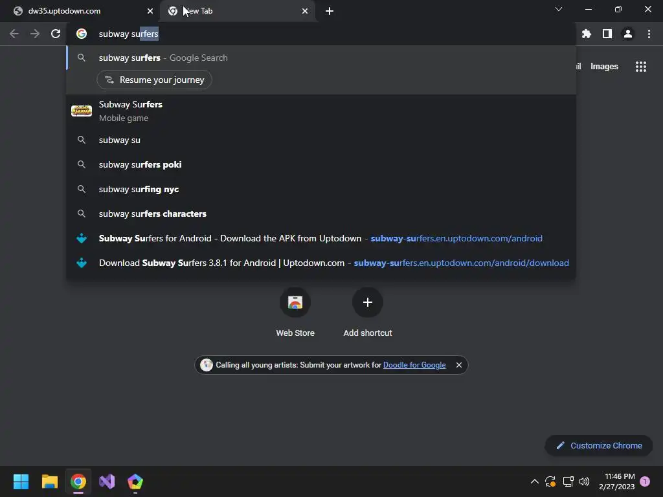
Task: Click the Google logo in address bar
Action: 82,34
